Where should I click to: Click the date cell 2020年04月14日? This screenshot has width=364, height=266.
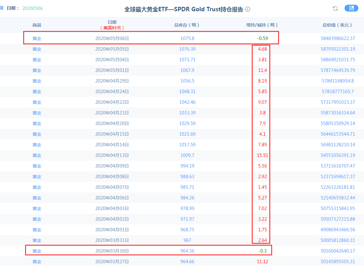coord(112,145)
